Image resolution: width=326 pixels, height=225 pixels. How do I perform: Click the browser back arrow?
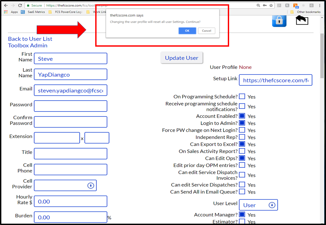pos(6,5)
